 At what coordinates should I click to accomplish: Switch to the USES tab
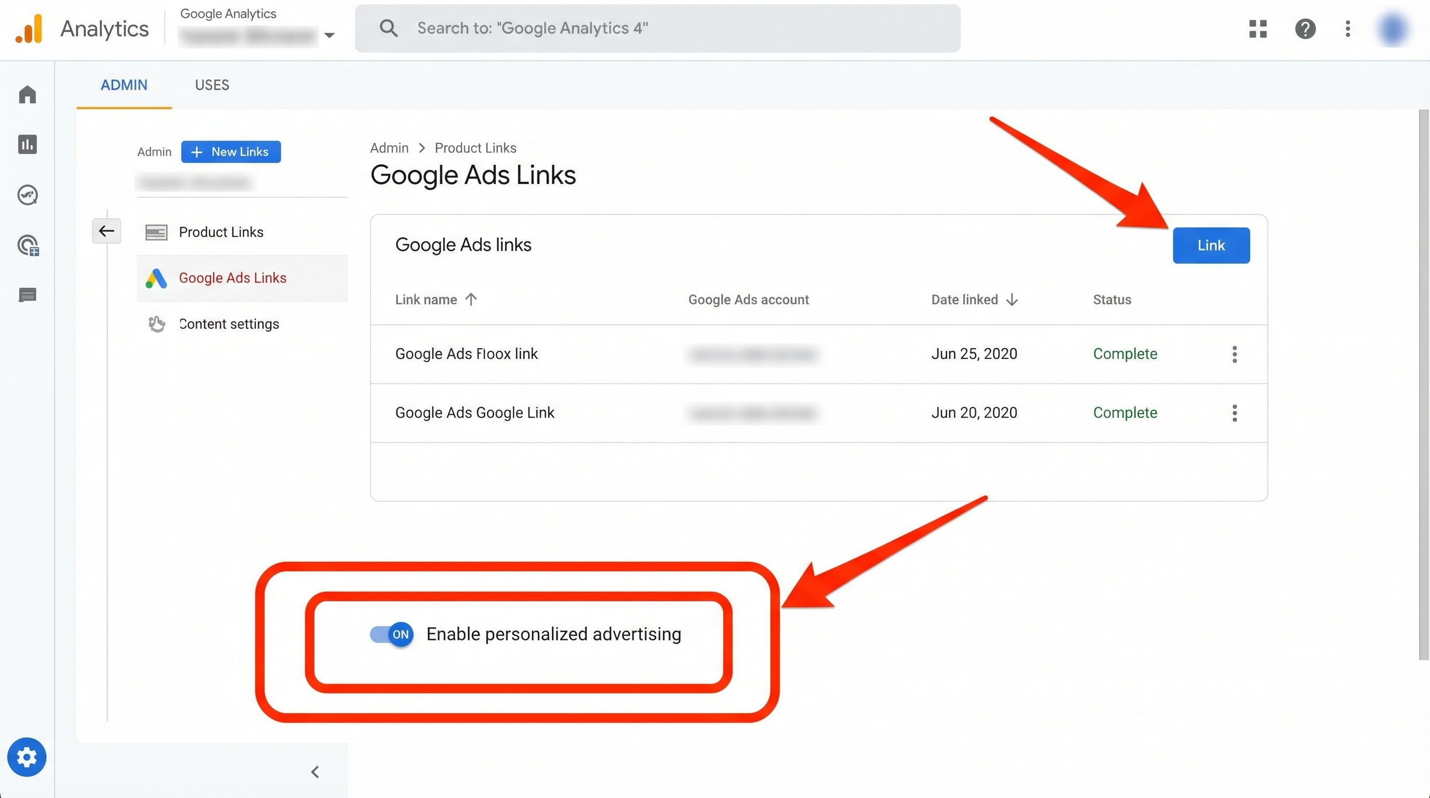[x=212, y=85]
